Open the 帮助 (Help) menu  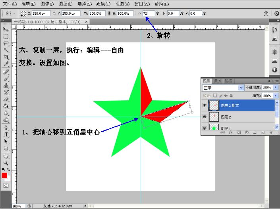162,4
